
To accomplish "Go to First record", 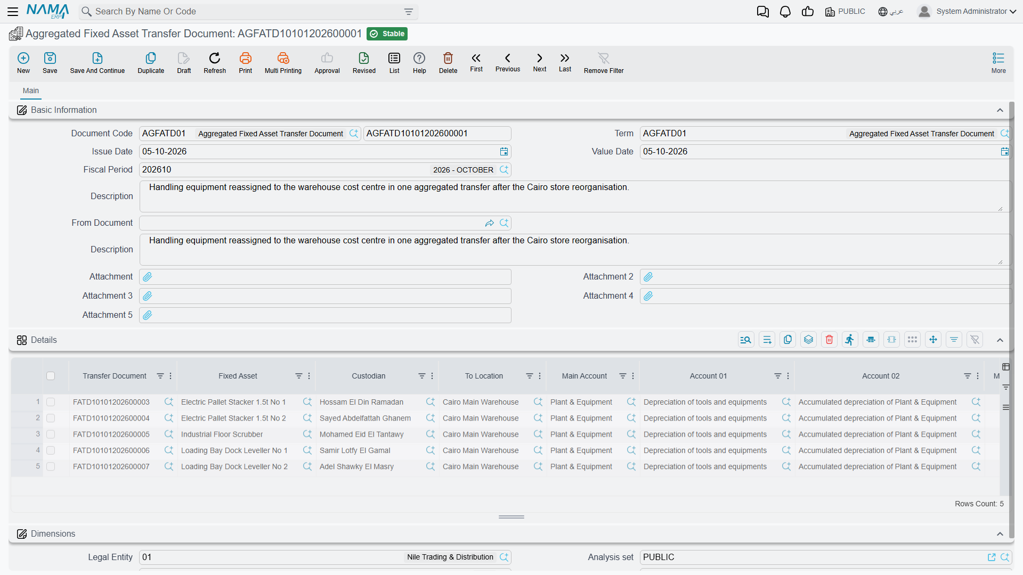I will tap(476, 62).
